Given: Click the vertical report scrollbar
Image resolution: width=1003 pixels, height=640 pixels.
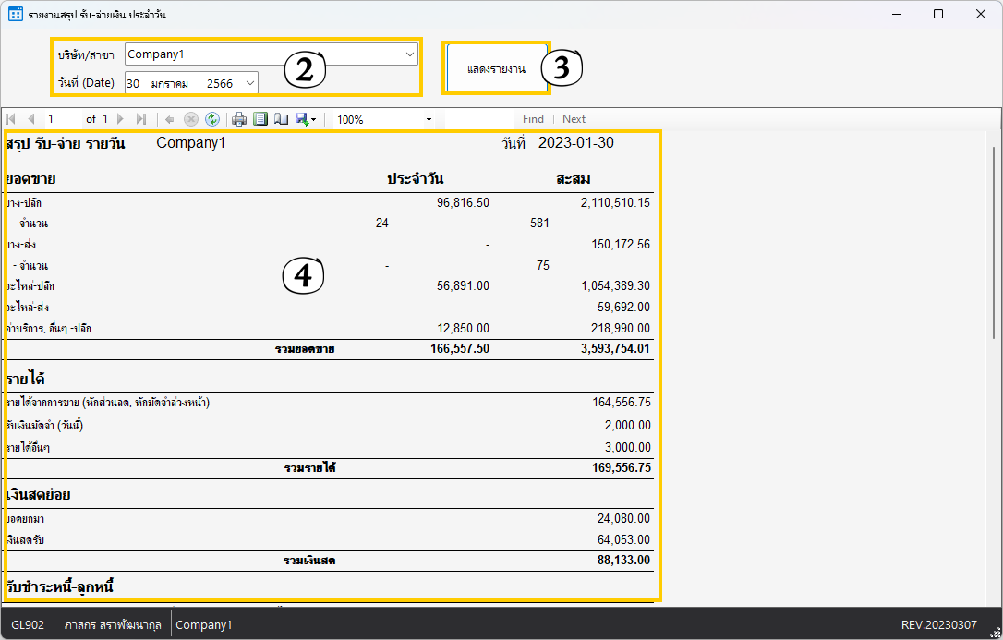Looking at the screenshot, I should [996, 242].
